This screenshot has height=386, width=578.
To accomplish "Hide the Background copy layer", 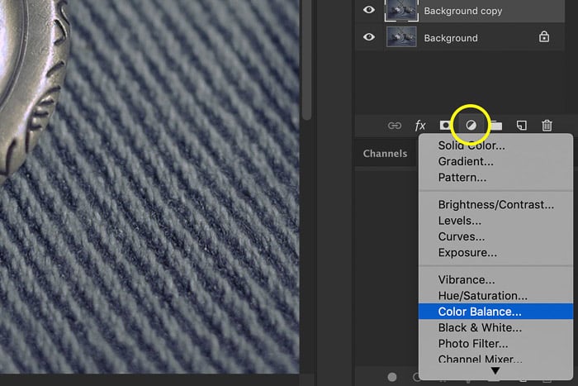I will [x=369, y=11].
